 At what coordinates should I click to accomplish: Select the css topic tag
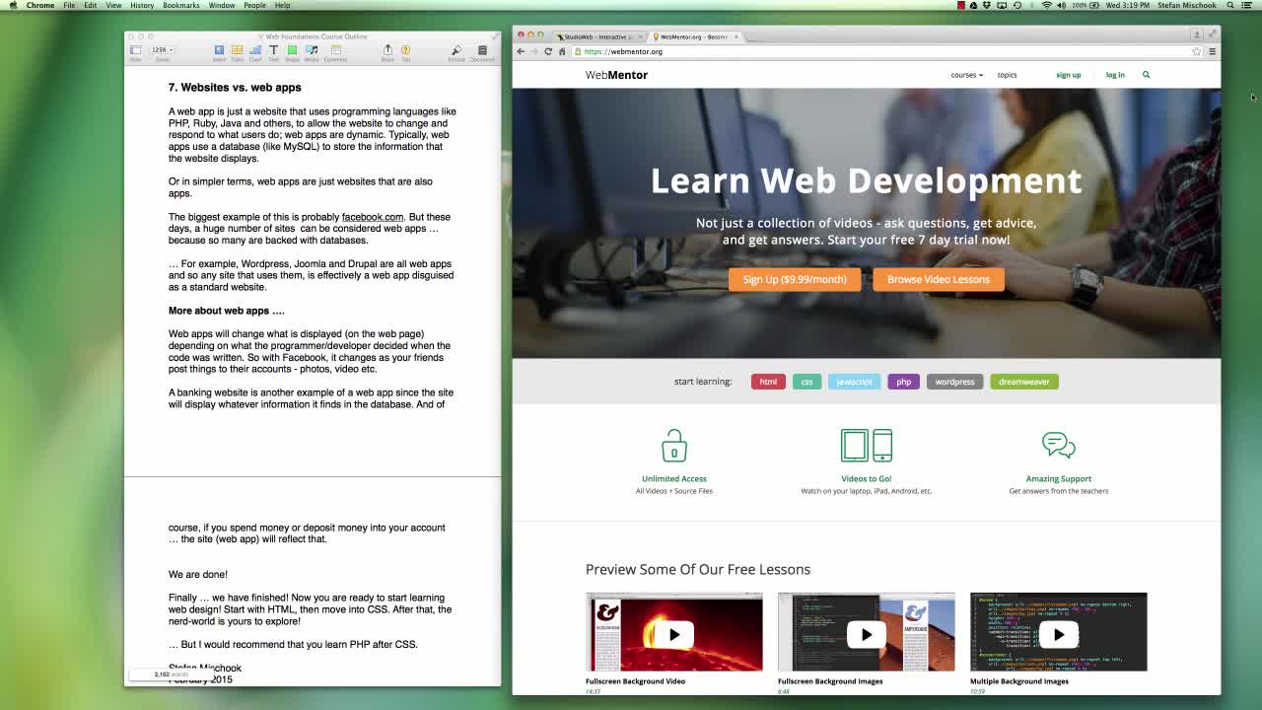pos(806,382)
